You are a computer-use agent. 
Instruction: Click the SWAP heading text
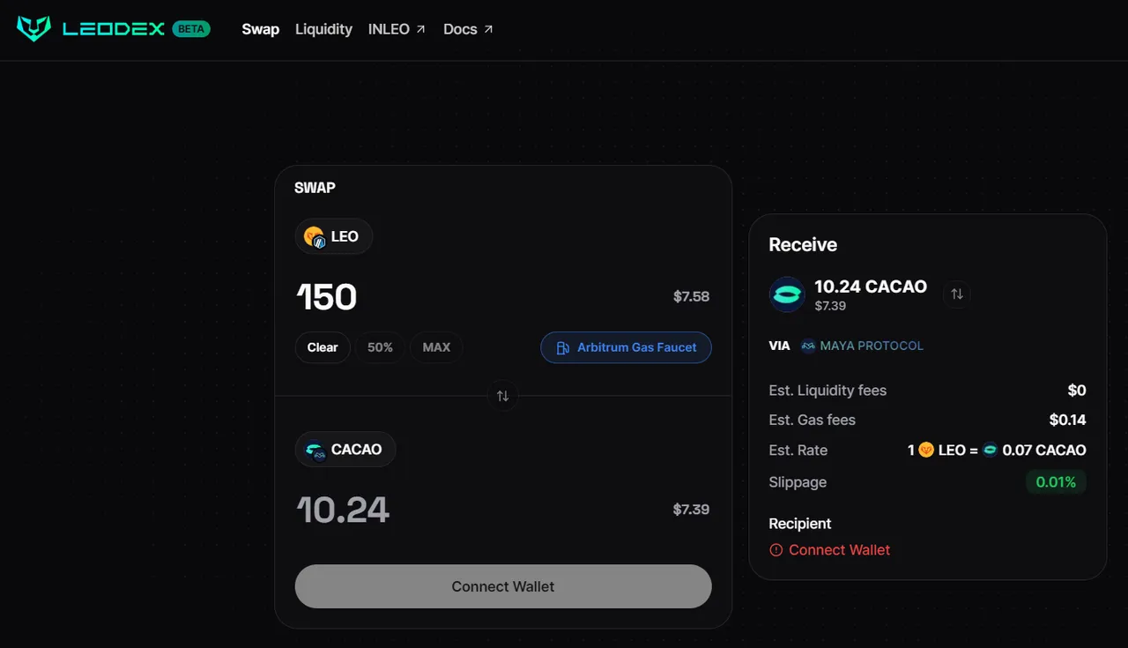pyautogui.click(x=315, y=188)
